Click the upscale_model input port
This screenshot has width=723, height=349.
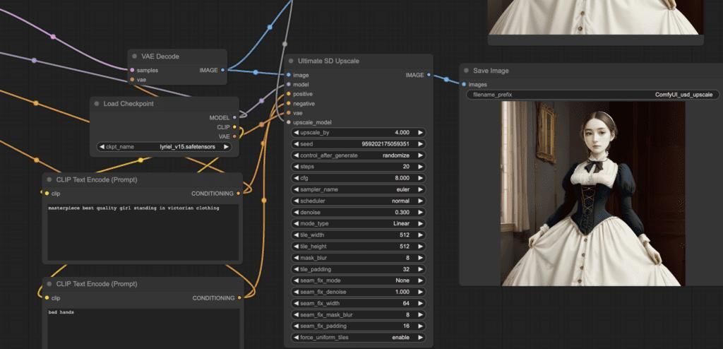288,122
